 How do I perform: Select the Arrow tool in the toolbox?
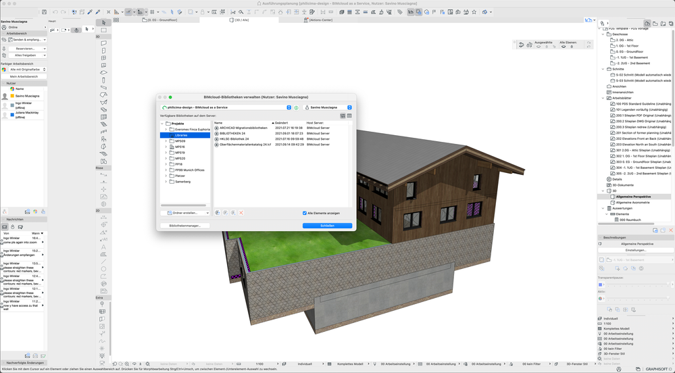103,22
